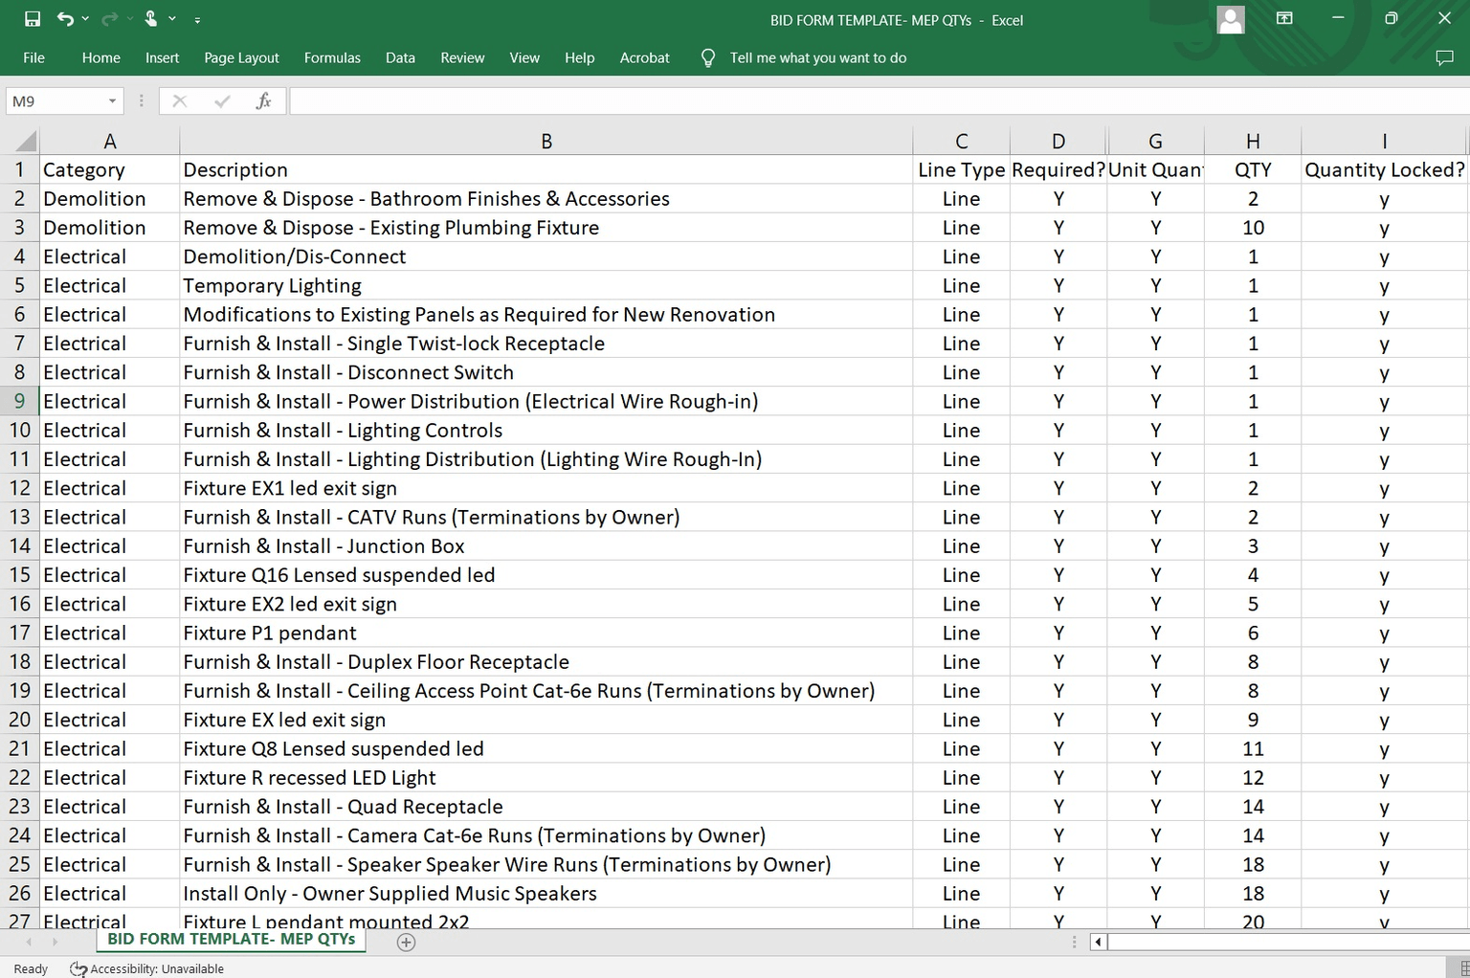Select the 'Temporary Lighting' cell

pyautogui.click(x=546, y=285)
